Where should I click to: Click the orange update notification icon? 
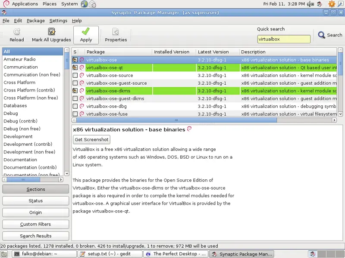point(332,4)
